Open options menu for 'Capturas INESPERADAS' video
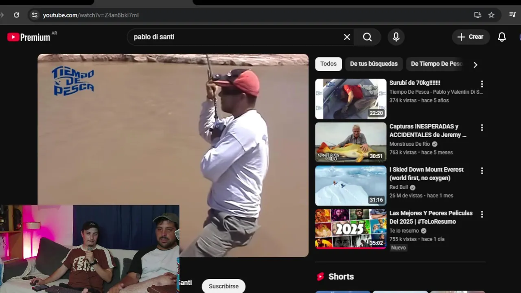The width and height of the screenshot is (521, 293). 482,127
